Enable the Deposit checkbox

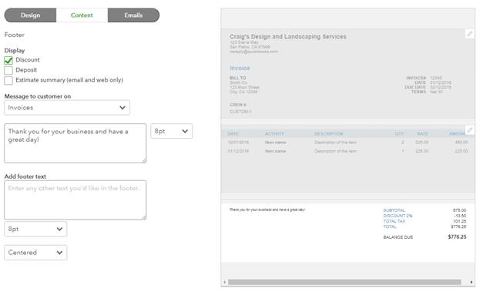8,70
